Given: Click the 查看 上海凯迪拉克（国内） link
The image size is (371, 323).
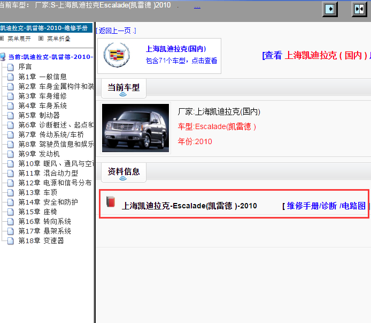Looking at the screenshot, I should pos(316,56).
